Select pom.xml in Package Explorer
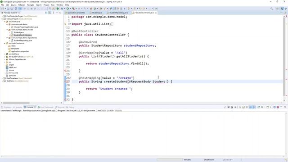The width and height of the screenshot is (288, 162). [x=13, y=76]
